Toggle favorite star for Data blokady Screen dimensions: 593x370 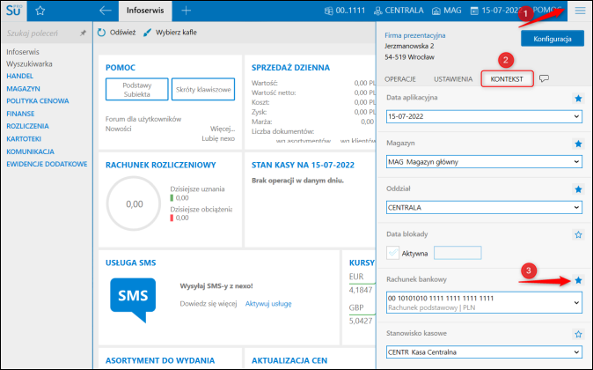(x=578, y=235)
